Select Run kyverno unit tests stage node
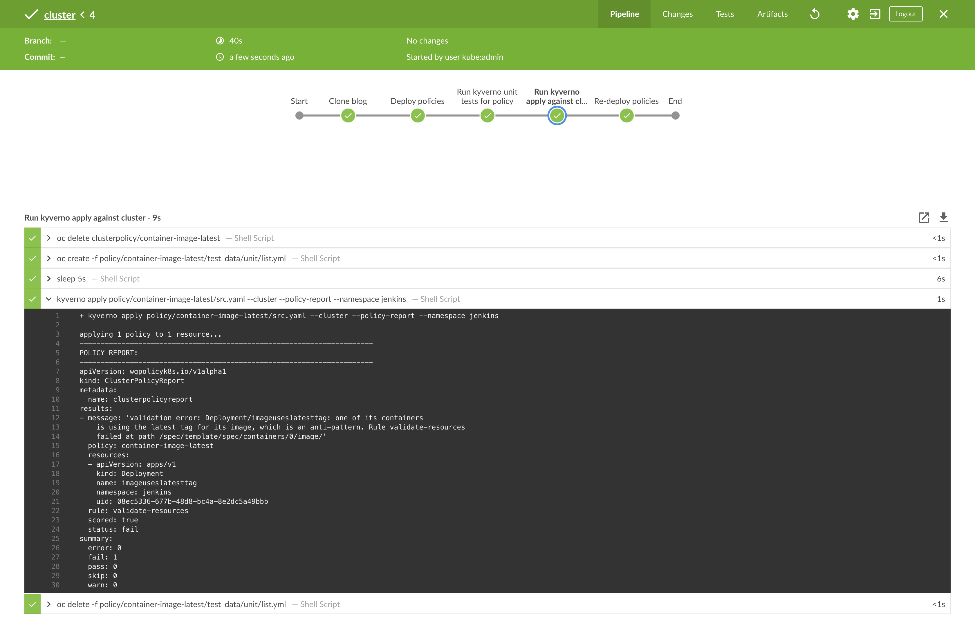The width and height of the screenshot is (975, 628). 487,116
